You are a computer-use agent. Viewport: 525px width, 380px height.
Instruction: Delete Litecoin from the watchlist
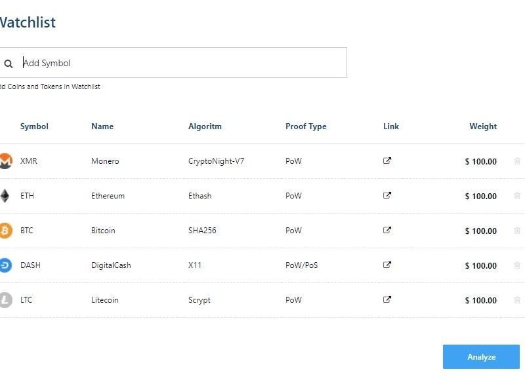(x=517, y=300)
